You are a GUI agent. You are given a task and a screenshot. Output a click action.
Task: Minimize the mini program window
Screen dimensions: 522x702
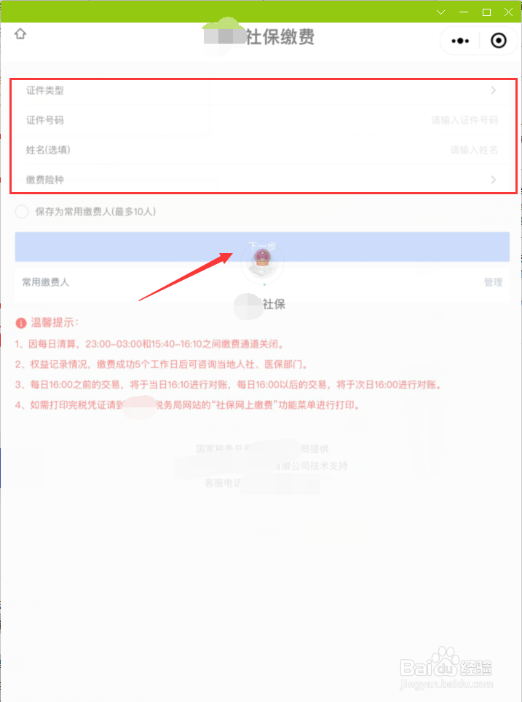tap(464, 12)
